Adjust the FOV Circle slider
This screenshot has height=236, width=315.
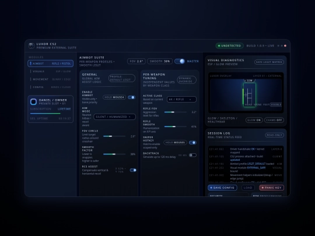click(114, 136)
